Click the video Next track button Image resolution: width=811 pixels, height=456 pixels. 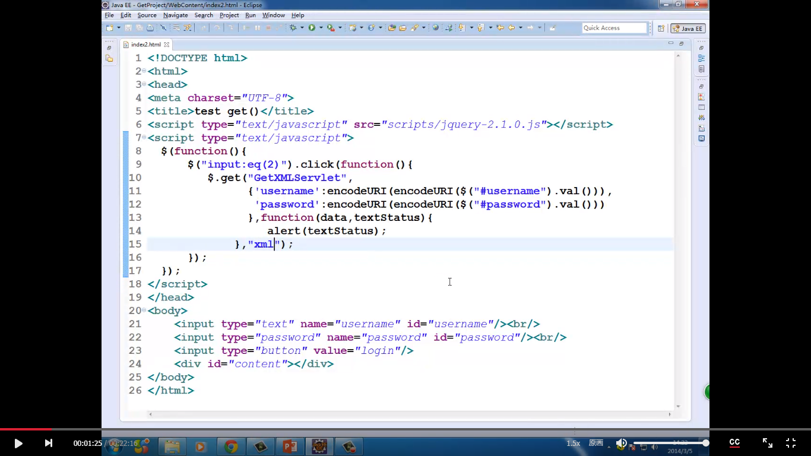pos(49,443)
